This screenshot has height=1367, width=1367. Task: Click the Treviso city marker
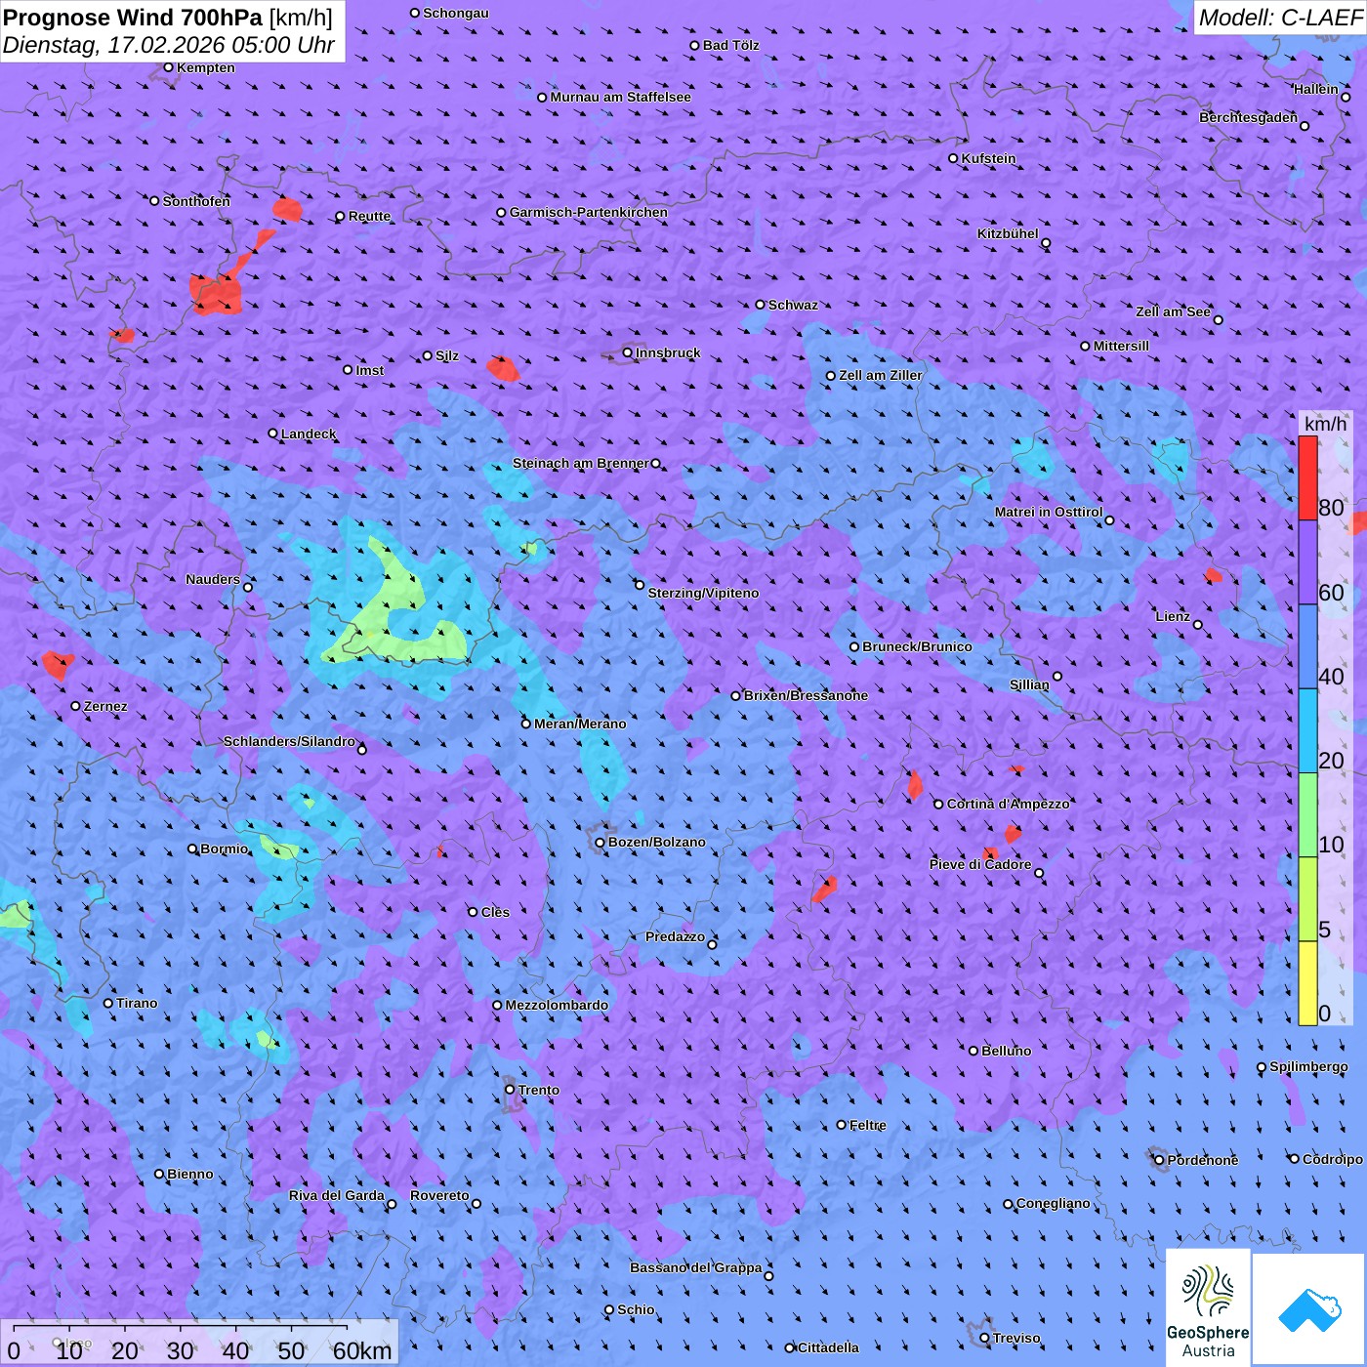coord(985,1338)
